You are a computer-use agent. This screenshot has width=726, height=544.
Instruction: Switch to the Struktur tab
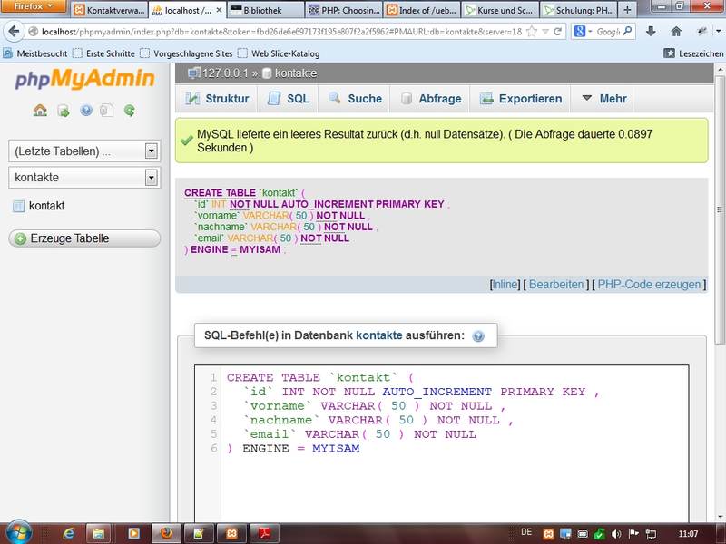pos(217,99)
